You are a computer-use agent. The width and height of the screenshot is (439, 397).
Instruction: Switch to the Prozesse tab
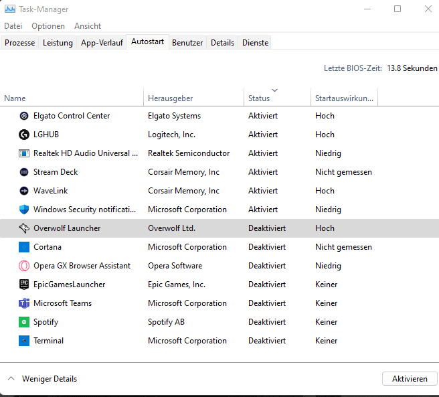coord(19,43)
